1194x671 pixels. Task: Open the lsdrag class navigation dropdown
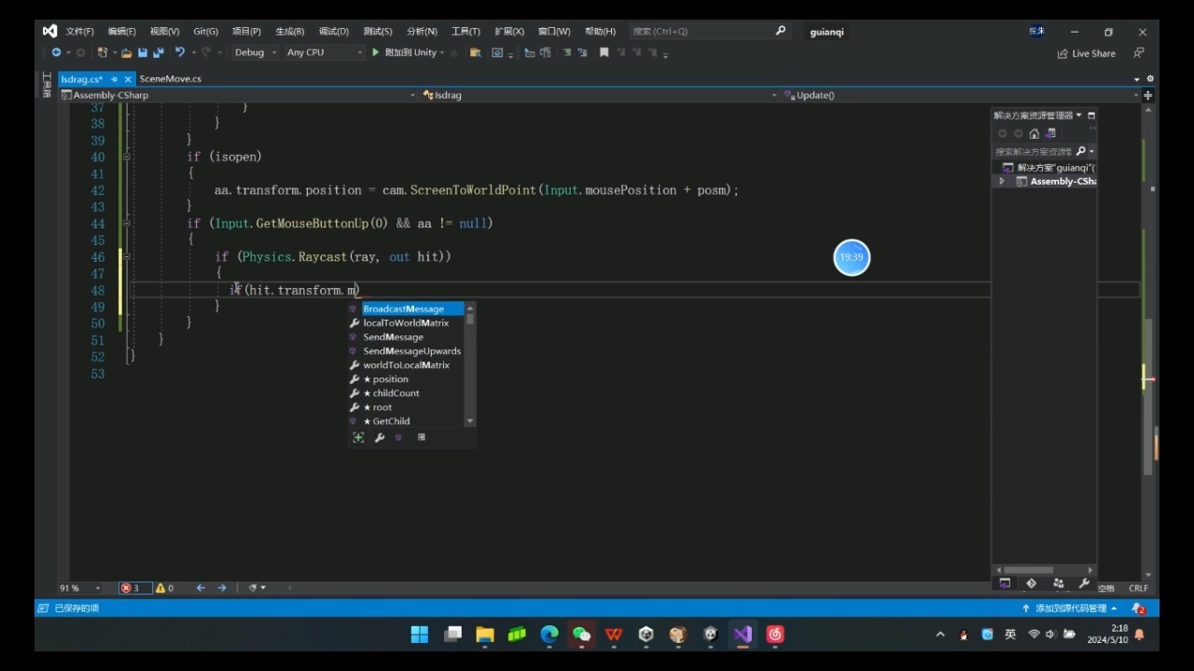click(600, 95)
